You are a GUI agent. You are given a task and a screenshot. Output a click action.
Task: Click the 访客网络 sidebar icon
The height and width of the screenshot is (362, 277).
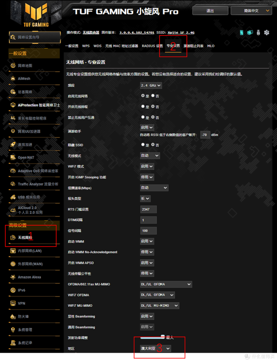(x=13, y=92)
